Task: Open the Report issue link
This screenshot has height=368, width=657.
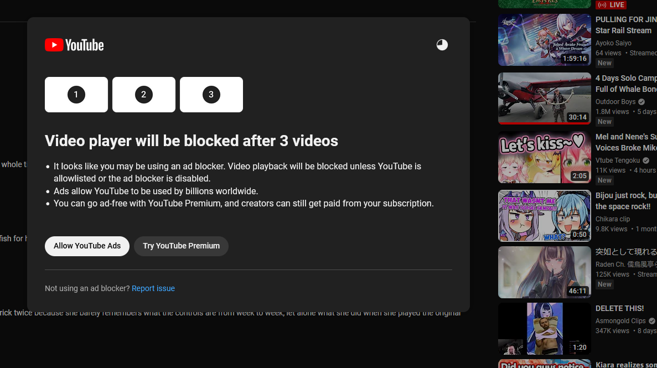Action: [x=153, y=288]
